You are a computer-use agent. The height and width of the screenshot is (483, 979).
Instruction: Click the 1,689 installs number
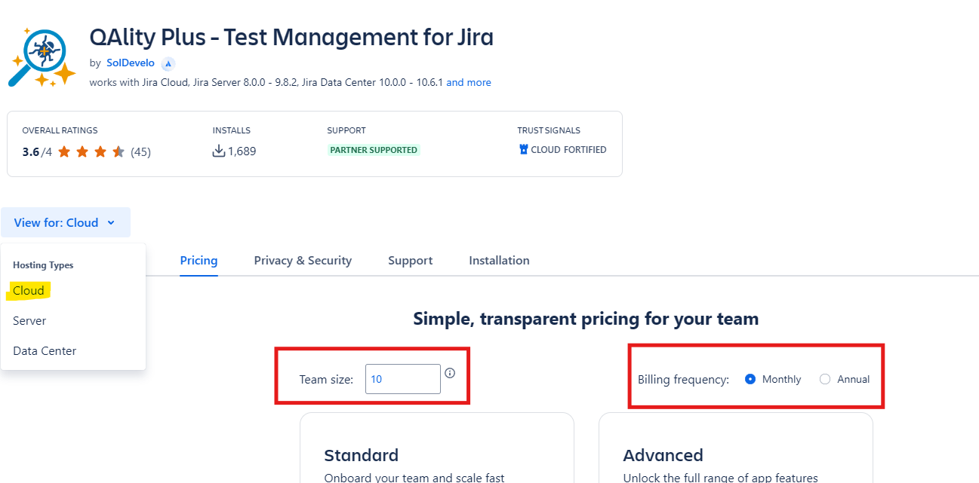242,151
